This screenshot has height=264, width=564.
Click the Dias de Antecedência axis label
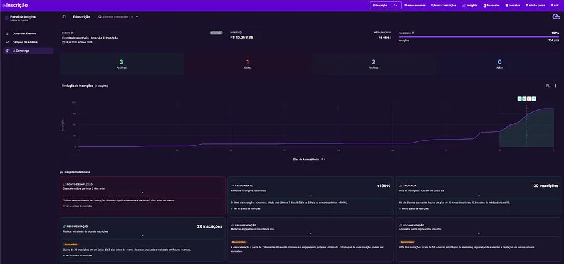click(x=306, y=159)
